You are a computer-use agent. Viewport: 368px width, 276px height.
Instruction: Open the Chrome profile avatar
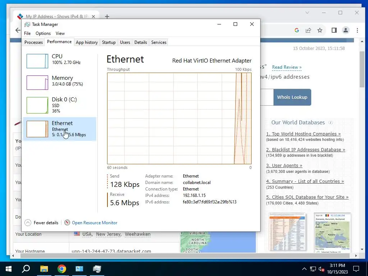[x=346, y=30]
